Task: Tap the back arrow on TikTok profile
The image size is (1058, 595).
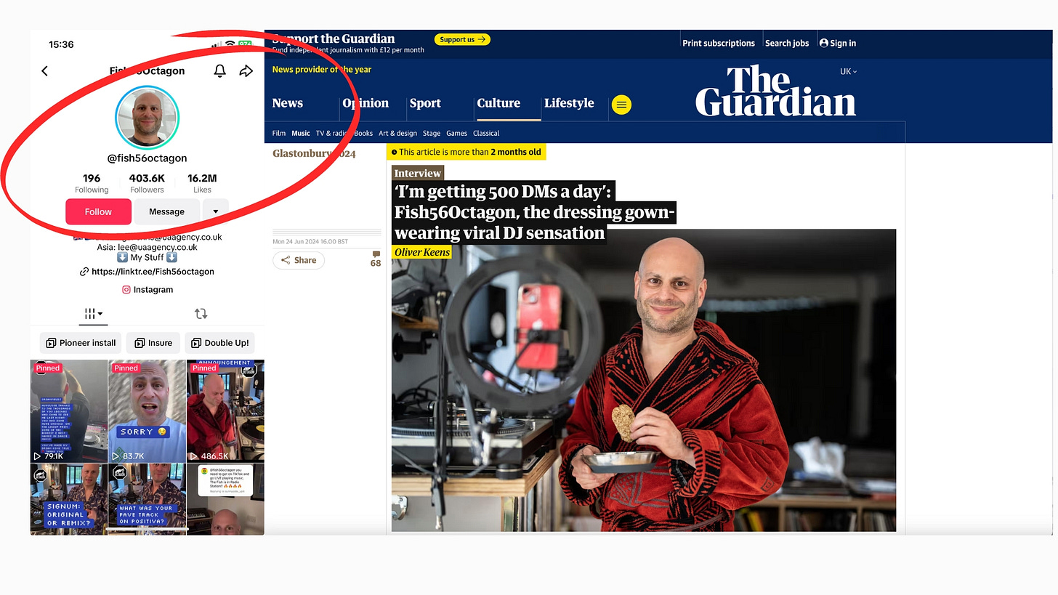Action: pos(44,70)
